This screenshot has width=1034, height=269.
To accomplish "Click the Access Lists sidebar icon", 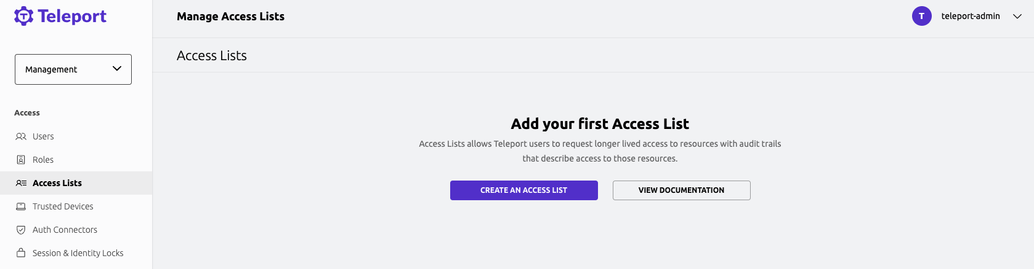I will tap(21, 183).
